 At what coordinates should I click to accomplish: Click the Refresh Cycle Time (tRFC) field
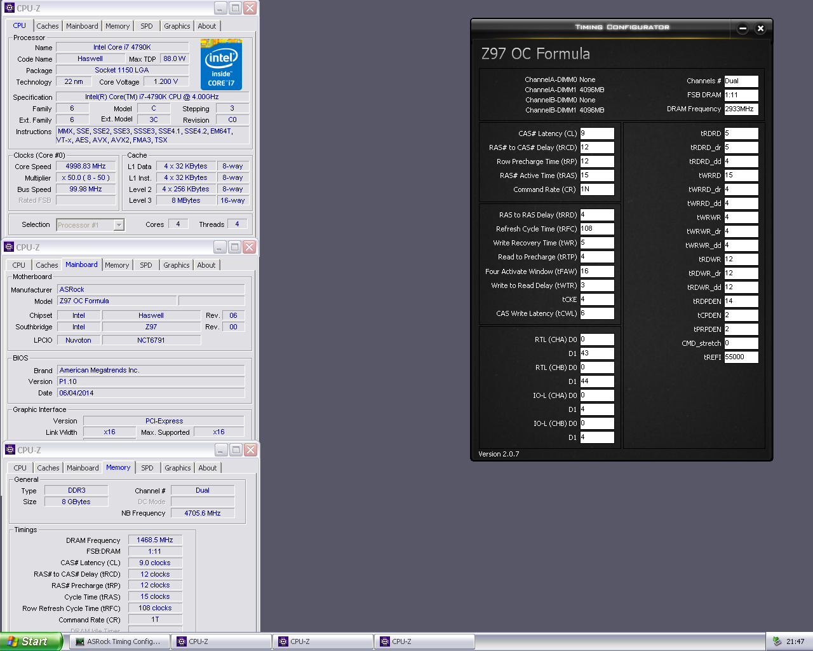[597, 229]
